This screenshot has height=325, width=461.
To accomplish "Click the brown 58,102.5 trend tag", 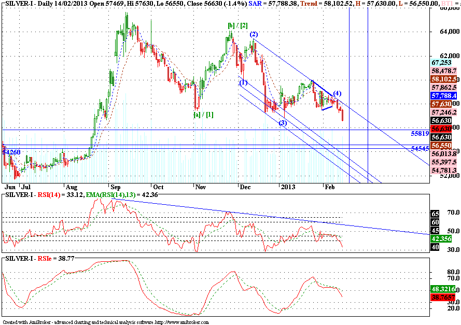I will coord(444,79).
